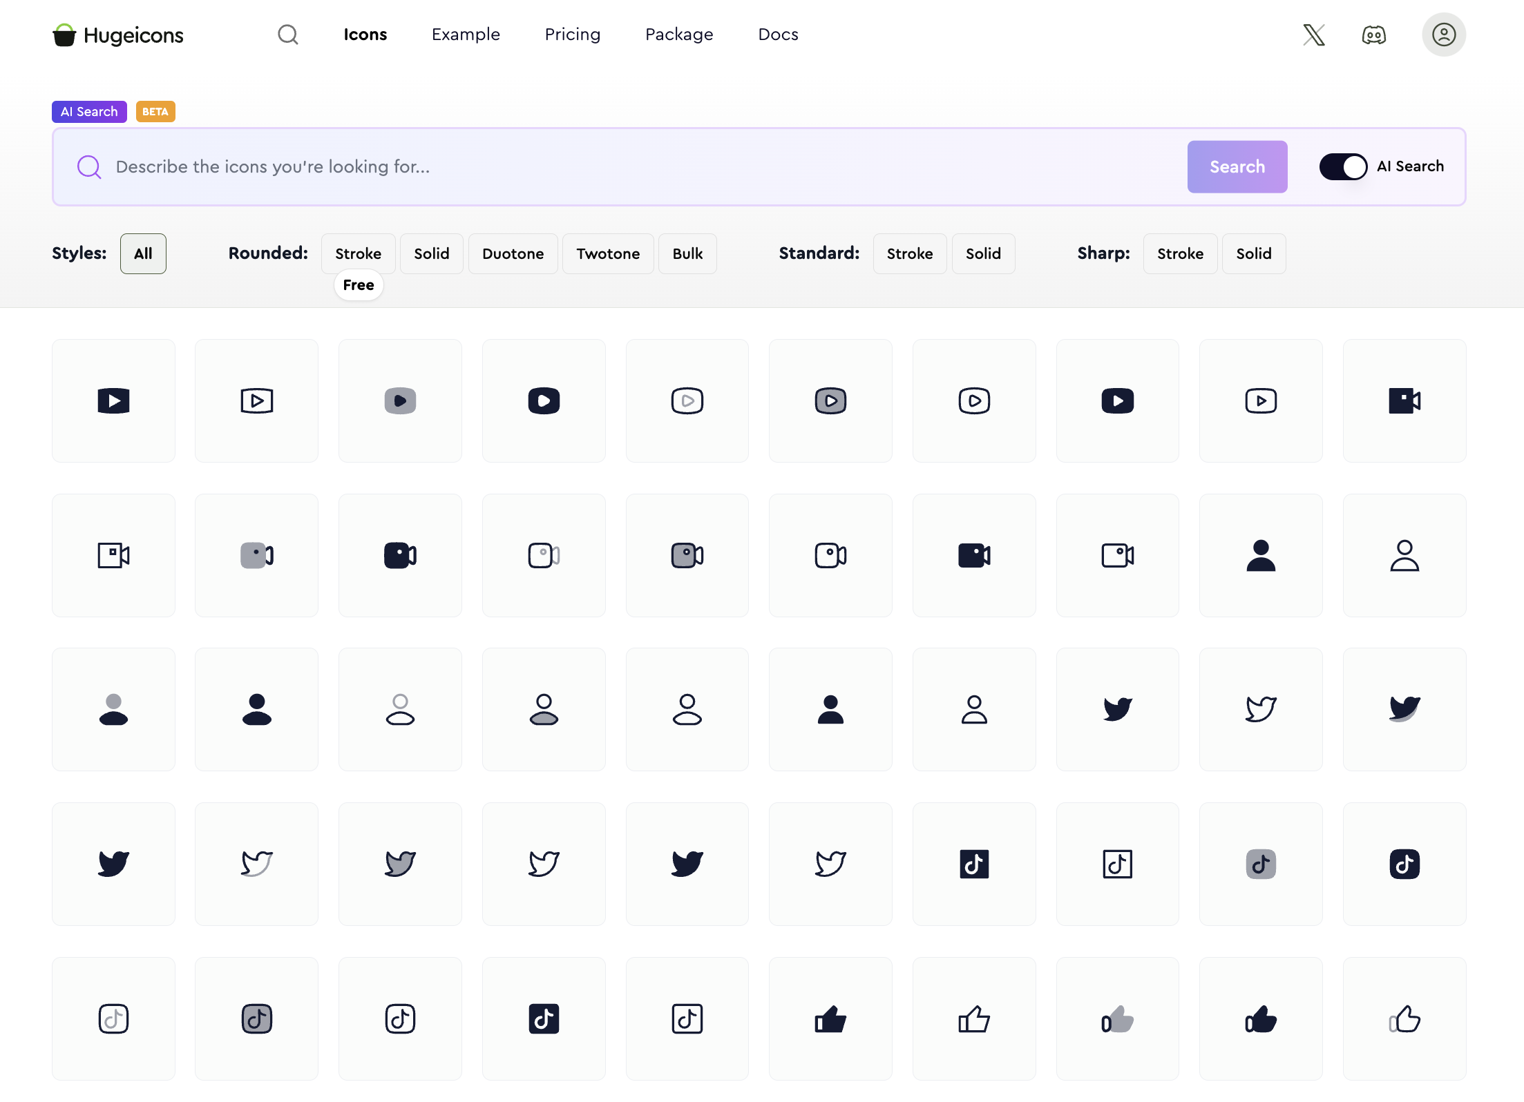Enable the Duotone rounded style filter
The width and height of the screenshot is (1524, 1102).
point(513,253)
